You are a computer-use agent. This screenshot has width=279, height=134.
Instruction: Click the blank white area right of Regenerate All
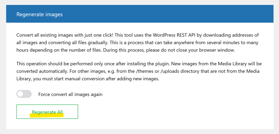174,112
